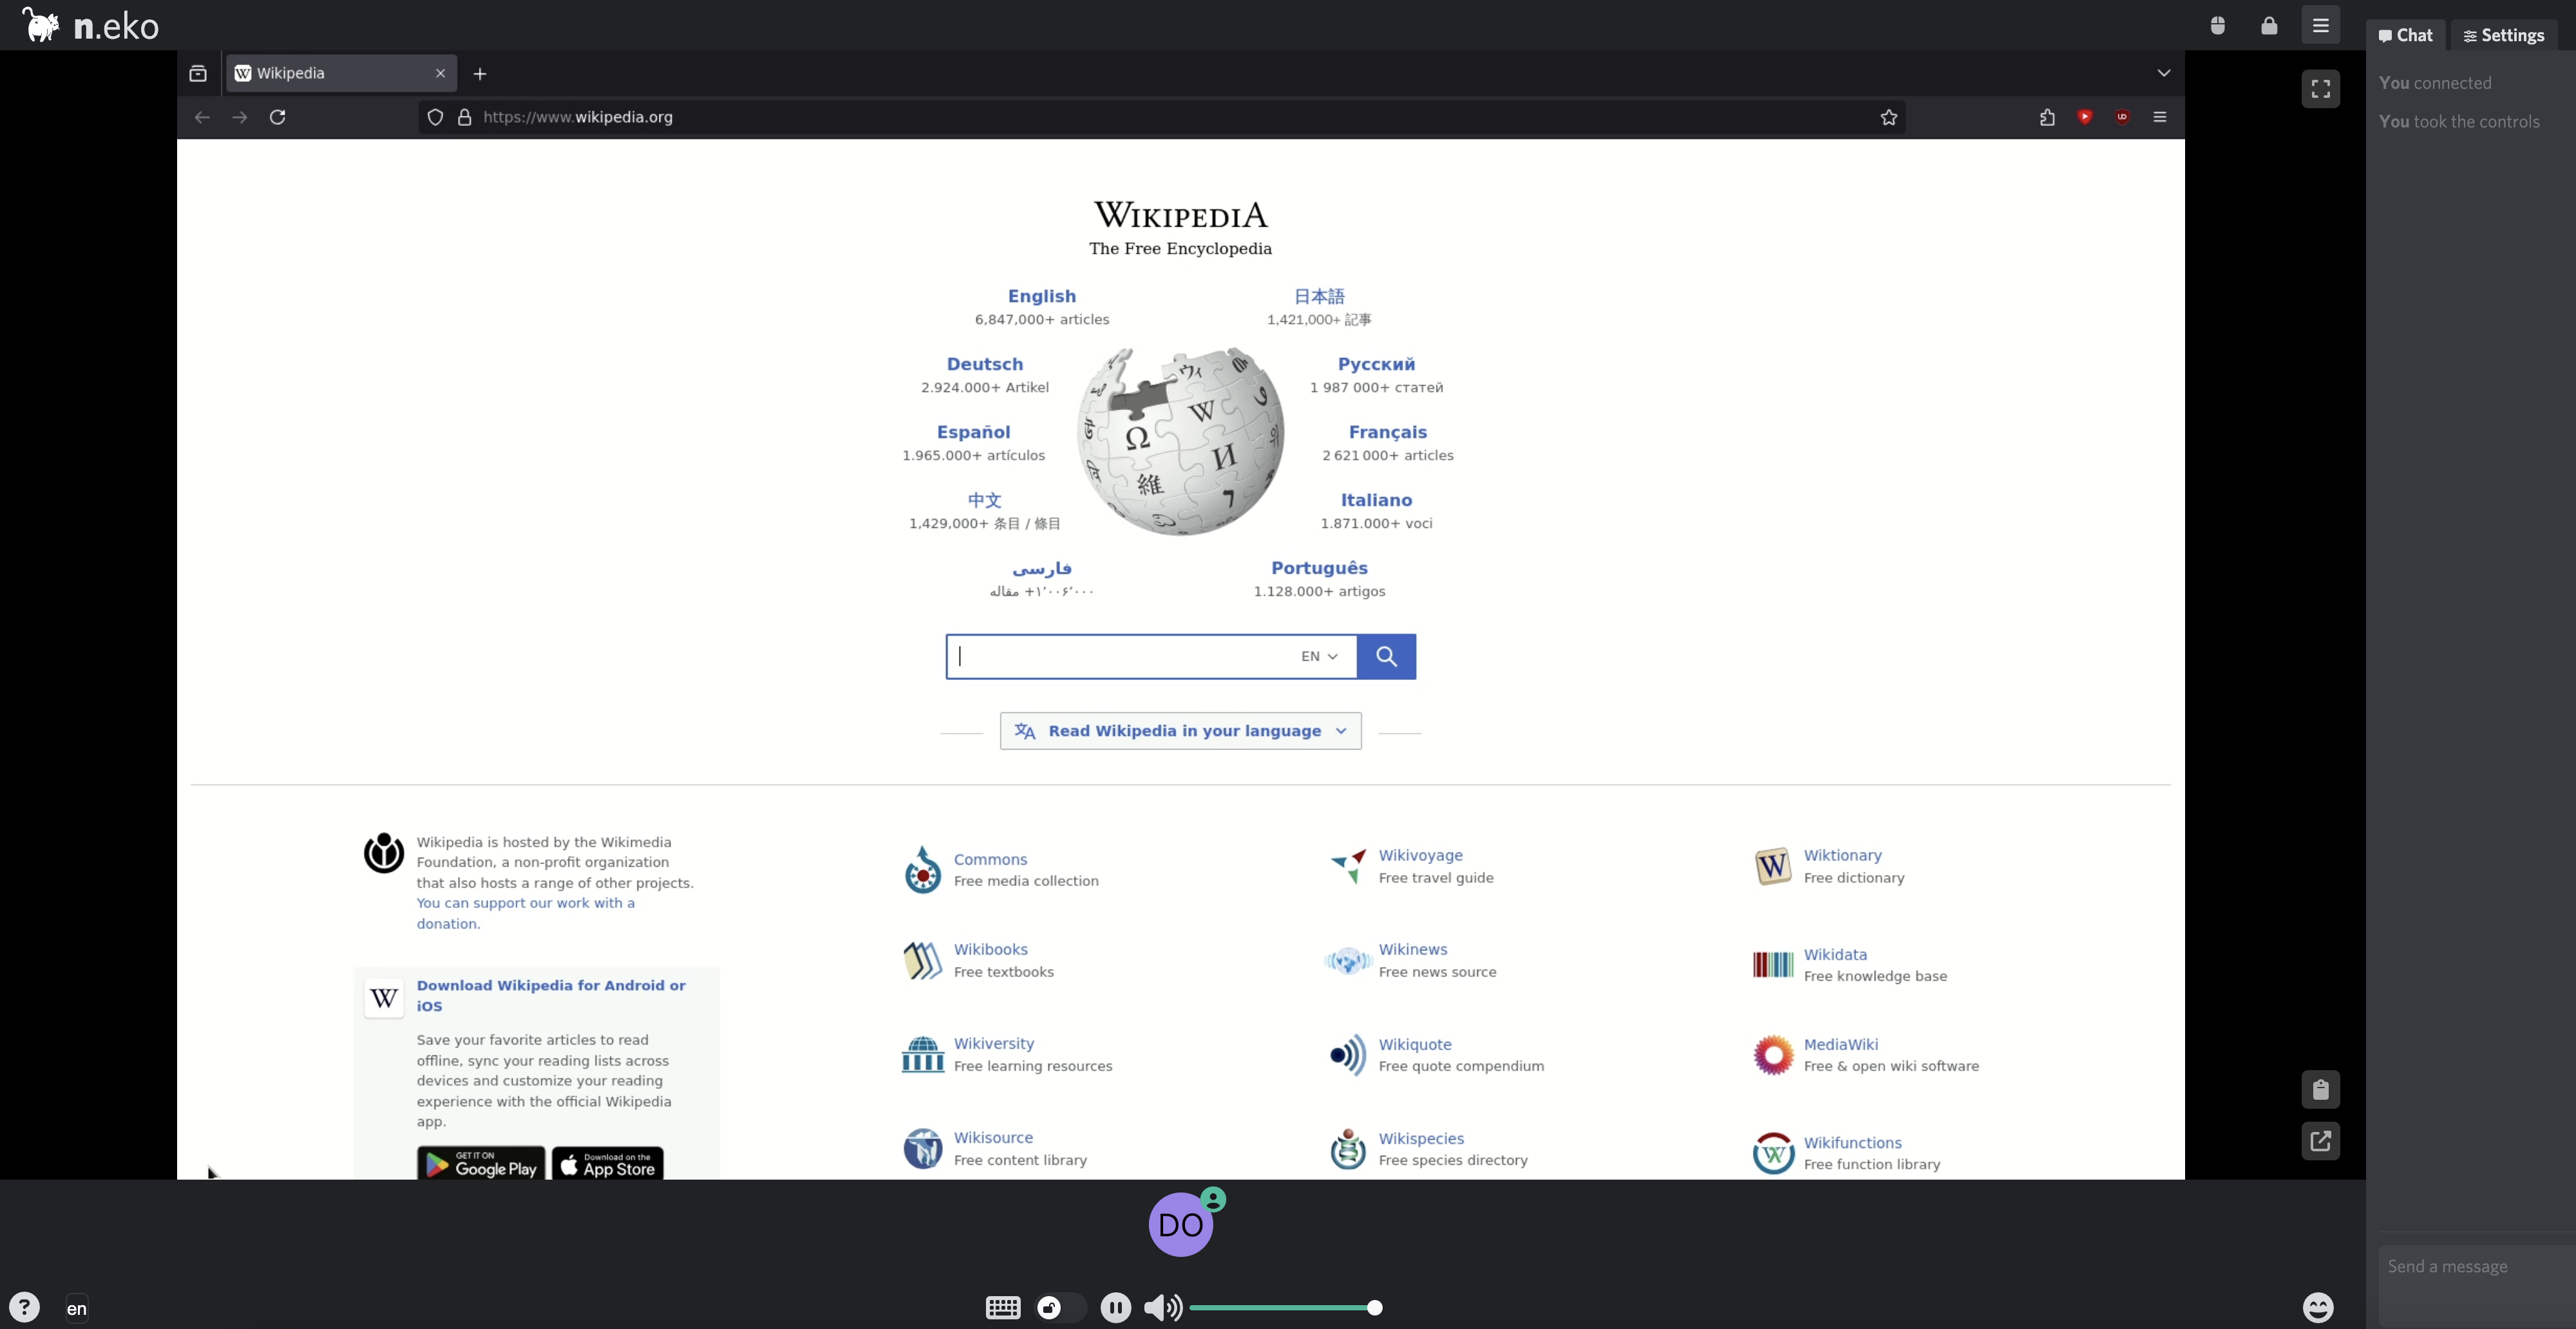Image resolution: width=2576 pixels, height=1329 pixels.
Task: Open the Firefox extensions puzzle icon
Action: tap(2046, 117)
